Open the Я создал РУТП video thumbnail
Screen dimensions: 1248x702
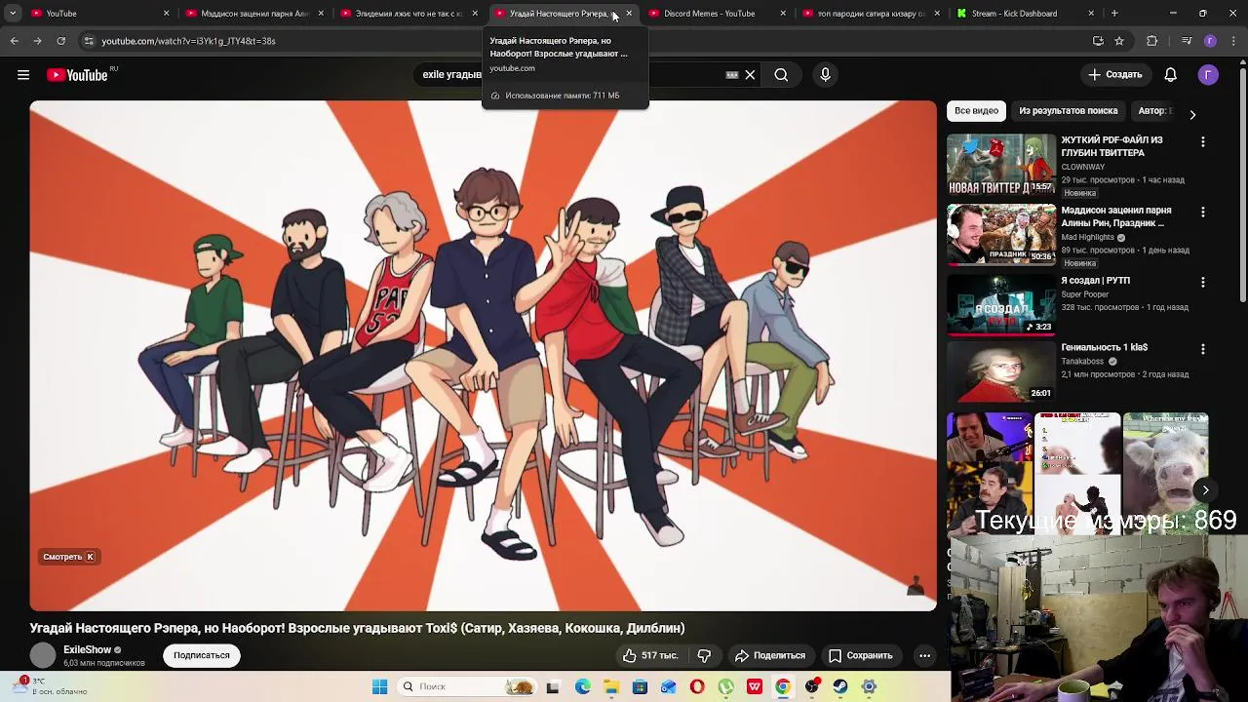tap(1001, 305)
